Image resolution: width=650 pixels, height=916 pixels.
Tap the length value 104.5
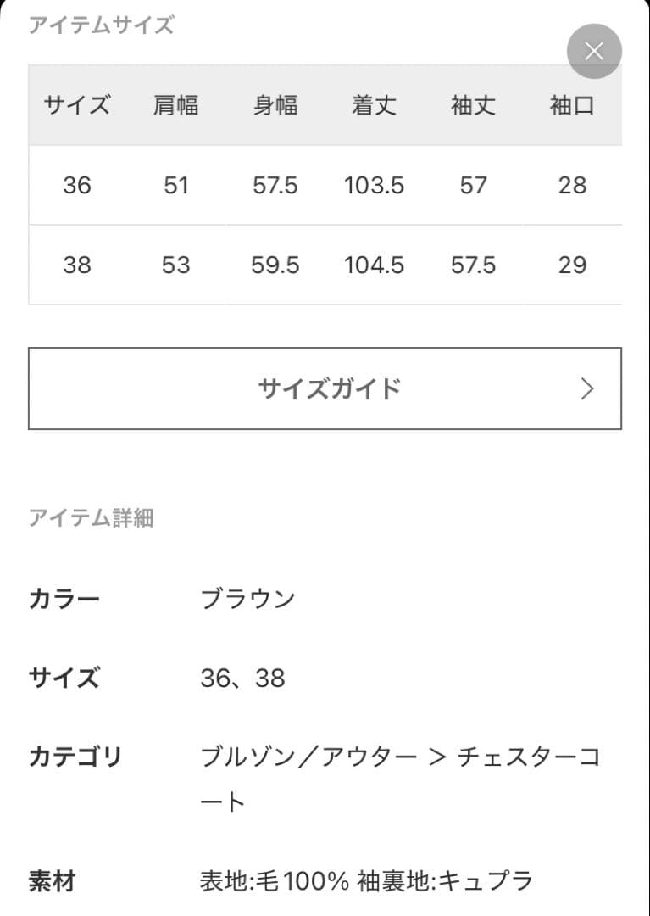(x=375, y=265)
